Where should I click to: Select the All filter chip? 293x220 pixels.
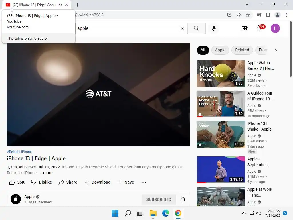pyautogui.click(x=203, y=50)
